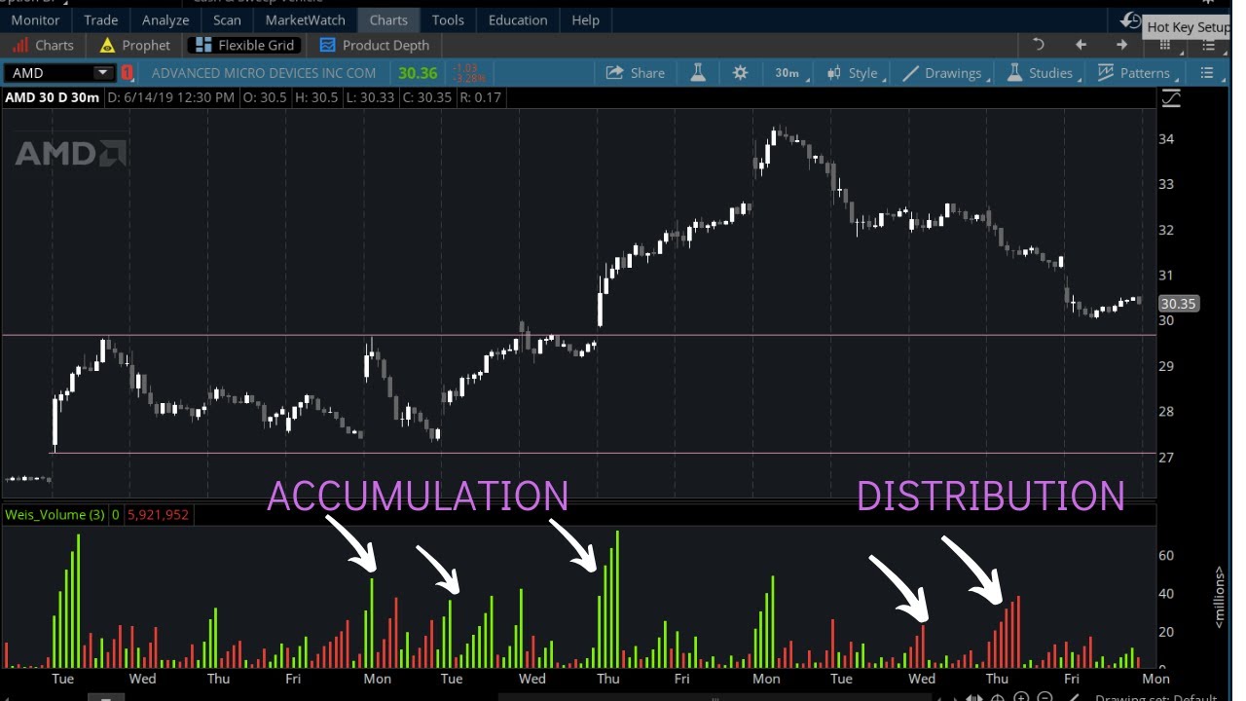1246x701 pixels.
Task: Open the flask Edit Studies icon
Action: click(698, 73)
